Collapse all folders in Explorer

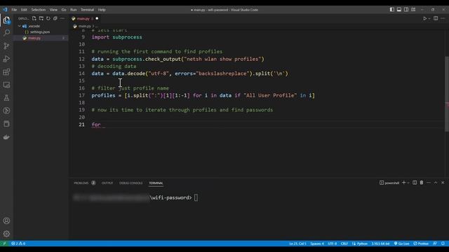point(55,18)
